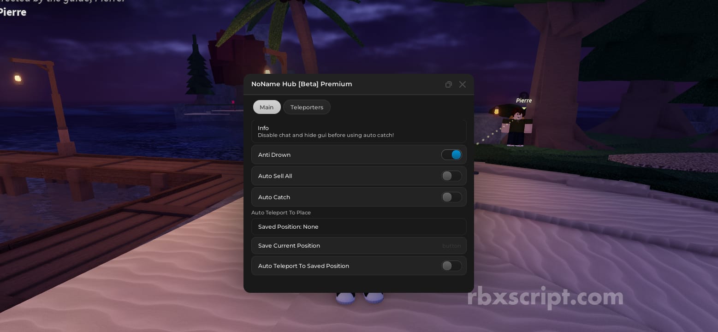The image size is (718, 332).
Task: Switch to the Main tab
Action: click(x=267, y=107)
